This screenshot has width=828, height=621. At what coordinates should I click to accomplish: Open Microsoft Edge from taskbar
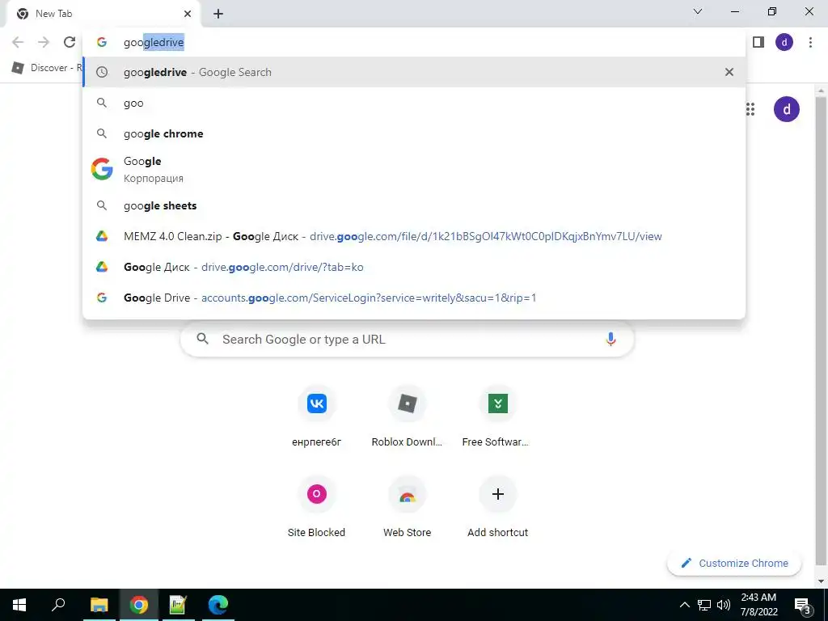click(x=218, y=605)
